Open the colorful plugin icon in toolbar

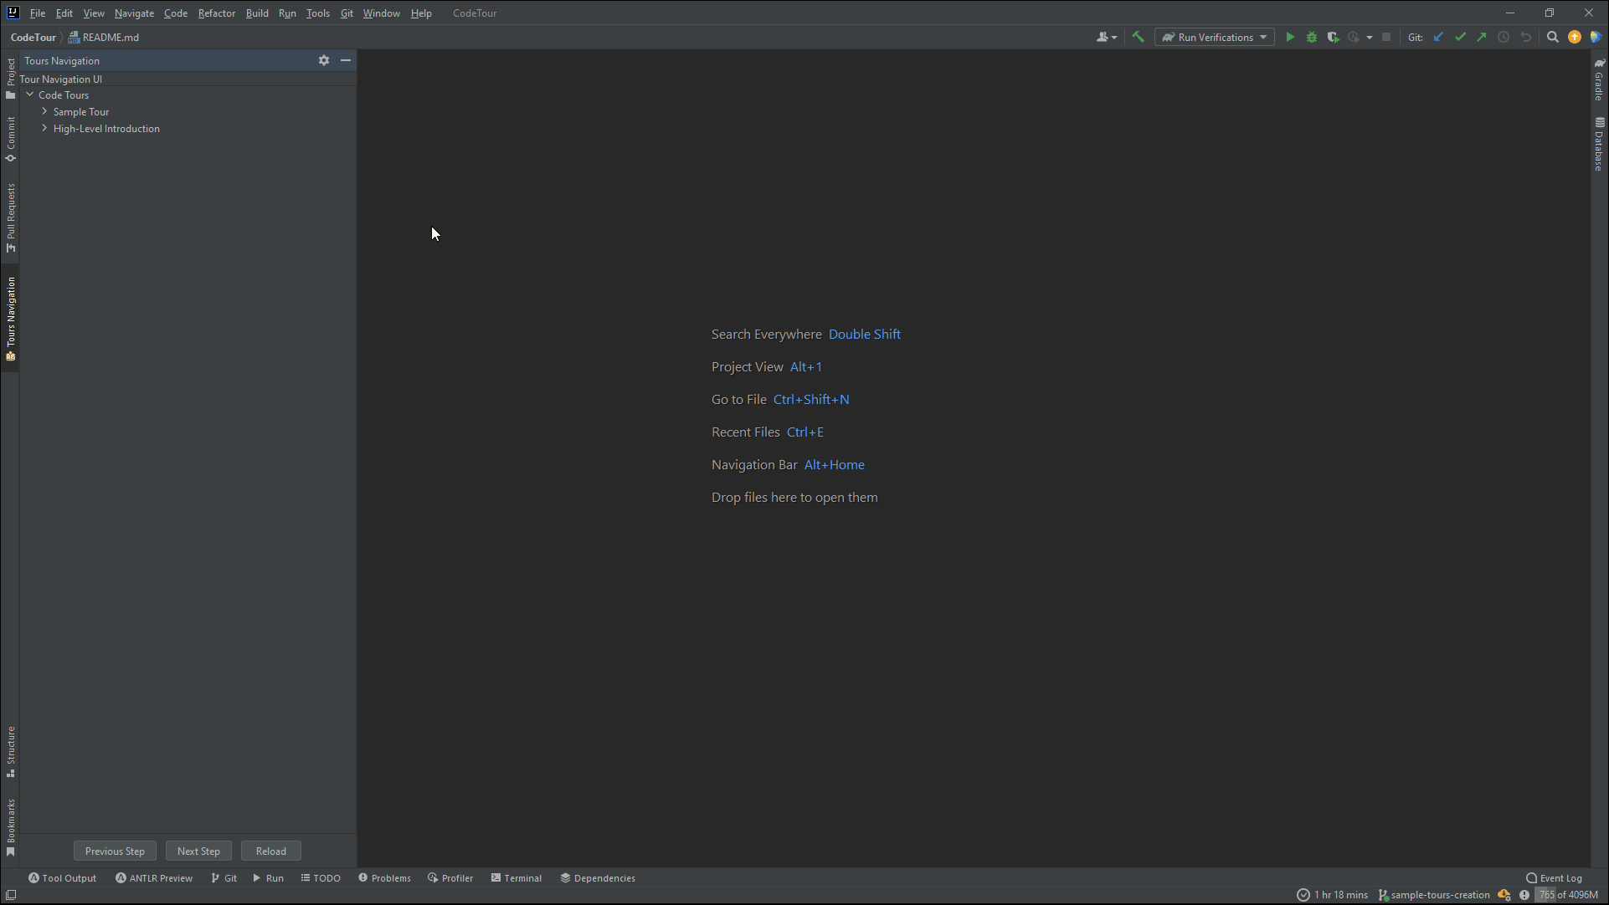tap(1596, 37)
